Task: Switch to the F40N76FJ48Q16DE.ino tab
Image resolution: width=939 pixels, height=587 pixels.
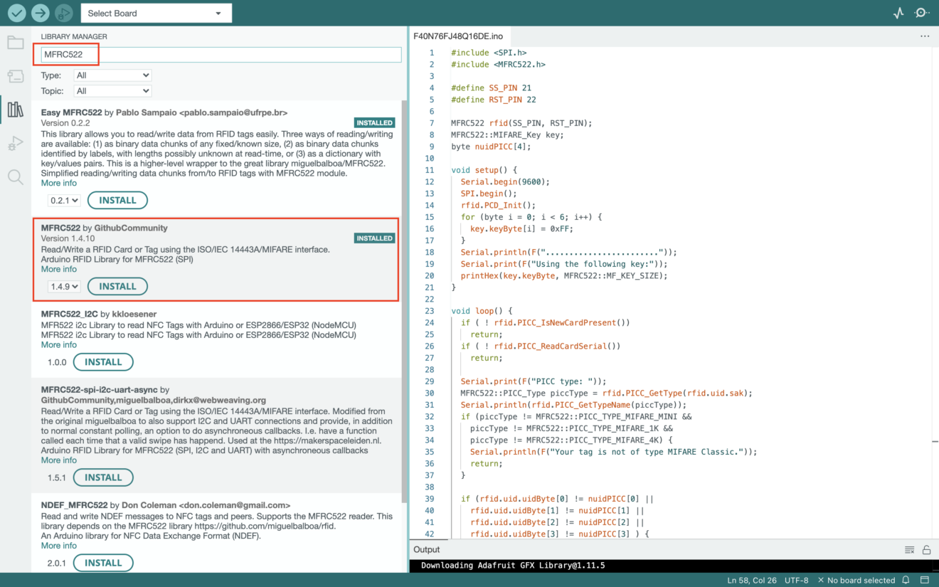Action: coord(458,36)
